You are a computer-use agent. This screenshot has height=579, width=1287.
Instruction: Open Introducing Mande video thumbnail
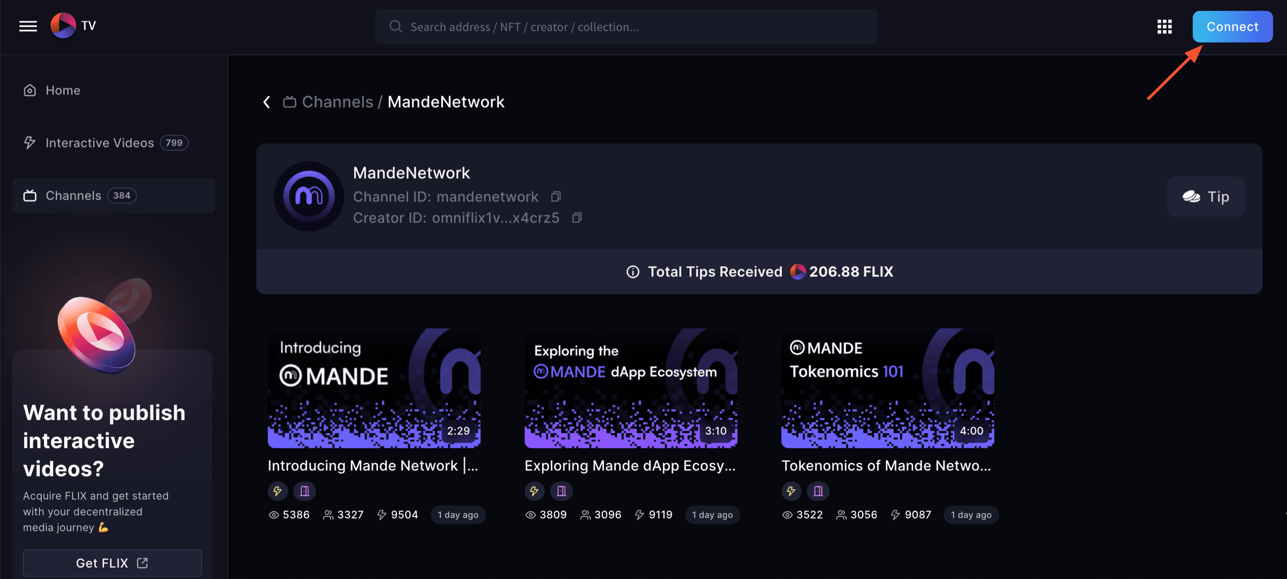pos(374,388)
